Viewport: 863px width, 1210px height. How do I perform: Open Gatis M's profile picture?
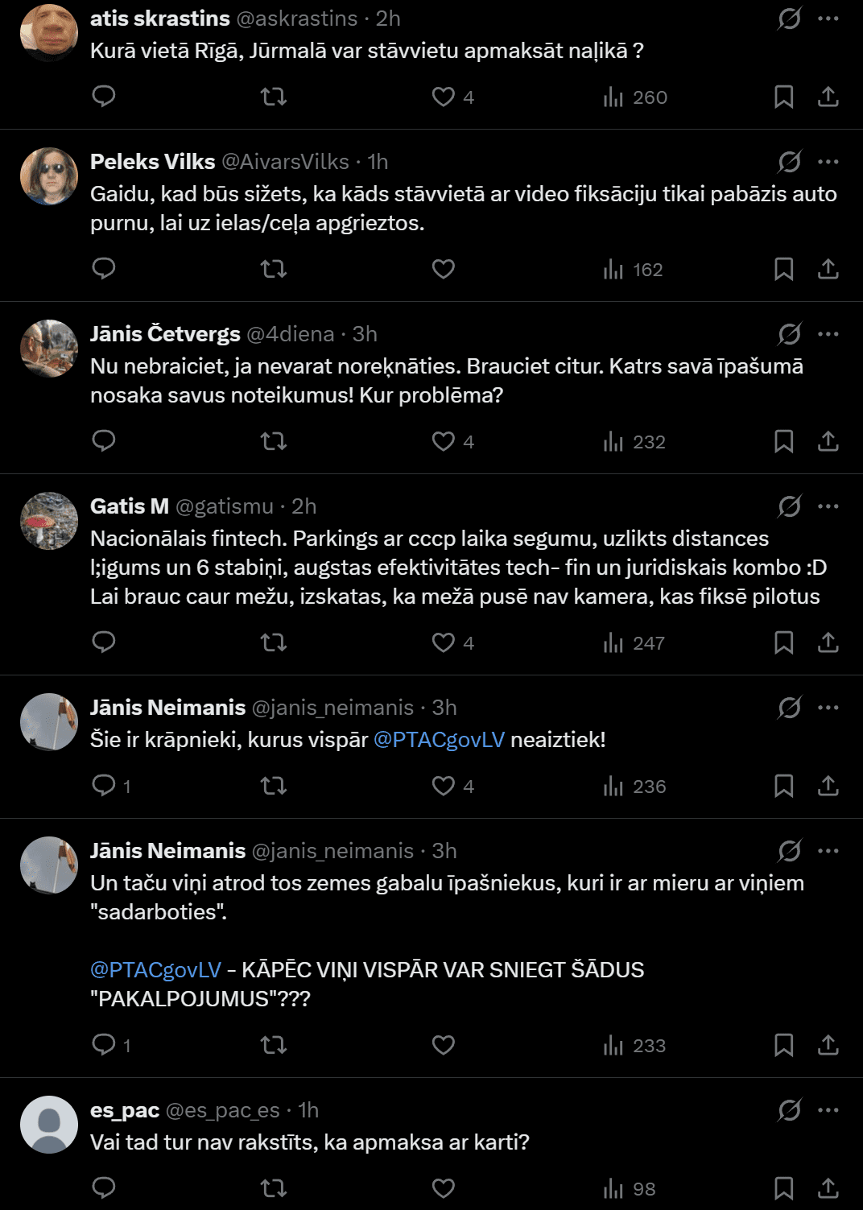pyautogui.click(x=49, y=521)
